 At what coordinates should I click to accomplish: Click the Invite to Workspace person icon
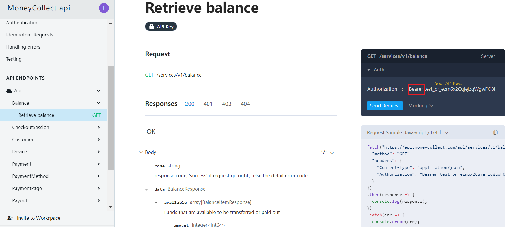(10, 218)
